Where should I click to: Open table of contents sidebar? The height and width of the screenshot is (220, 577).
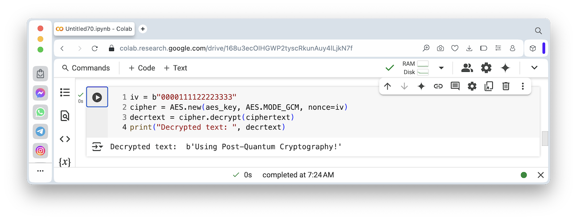tap(65, 92)
